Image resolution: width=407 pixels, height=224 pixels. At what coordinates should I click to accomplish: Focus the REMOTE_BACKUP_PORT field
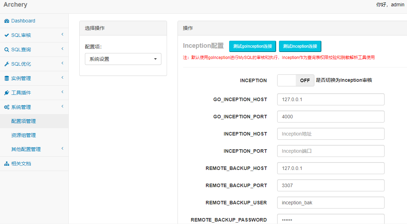[331, 185]
